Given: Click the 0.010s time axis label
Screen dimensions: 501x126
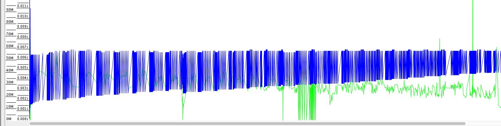Looking at the screenshot, I should 22,16.
